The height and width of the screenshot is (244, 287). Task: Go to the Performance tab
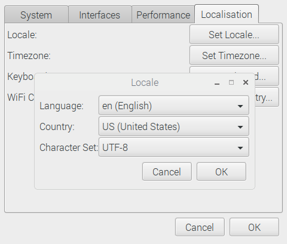[x=163, y=15]
